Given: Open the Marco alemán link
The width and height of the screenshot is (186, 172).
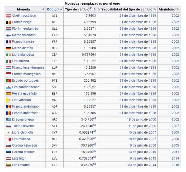Looking at the screenshot, I should coord(23,48).
